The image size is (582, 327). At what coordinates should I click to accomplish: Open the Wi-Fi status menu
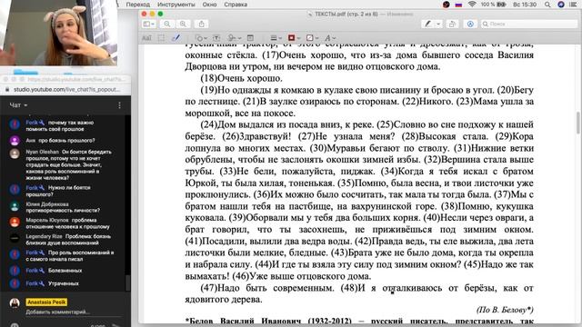472,5
